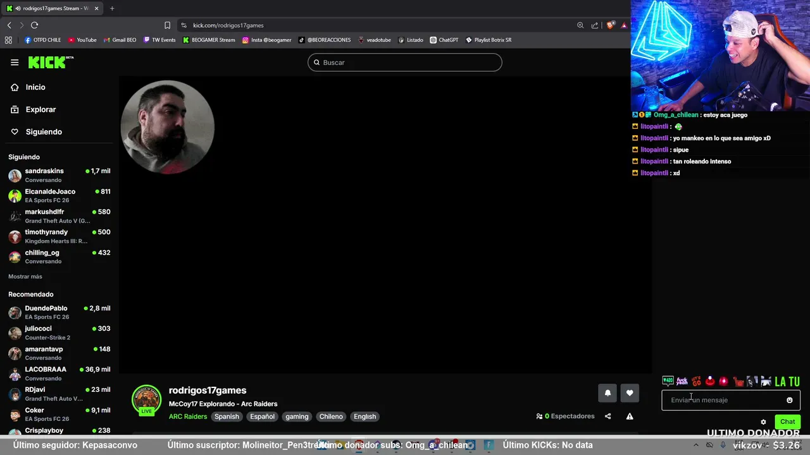810x455 pixels.
Task: Toggle the notification bell for the channel
Action: [607, 393]
